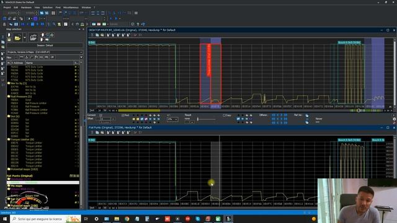The image size is (397, 223).
Task: Click Copy icon in upper hexdump window toolbar
Action: coord(97,35)
